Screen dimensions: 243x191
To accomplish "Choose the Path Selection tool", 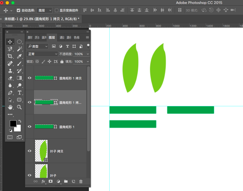I will tap(10, 100).
